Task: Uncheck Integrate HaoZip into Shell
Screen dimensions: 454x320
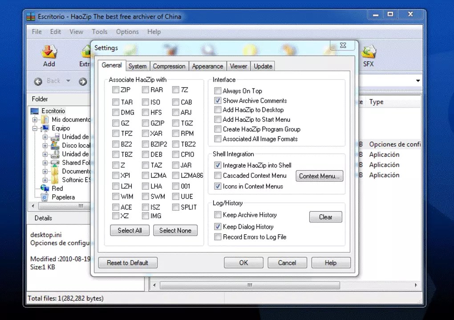Action: click(x=218, y=165)
